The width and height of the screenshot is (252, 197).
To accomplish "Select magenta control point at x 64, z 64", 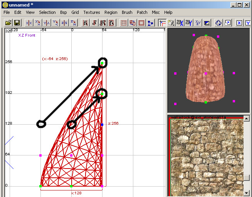I will 102,155.
